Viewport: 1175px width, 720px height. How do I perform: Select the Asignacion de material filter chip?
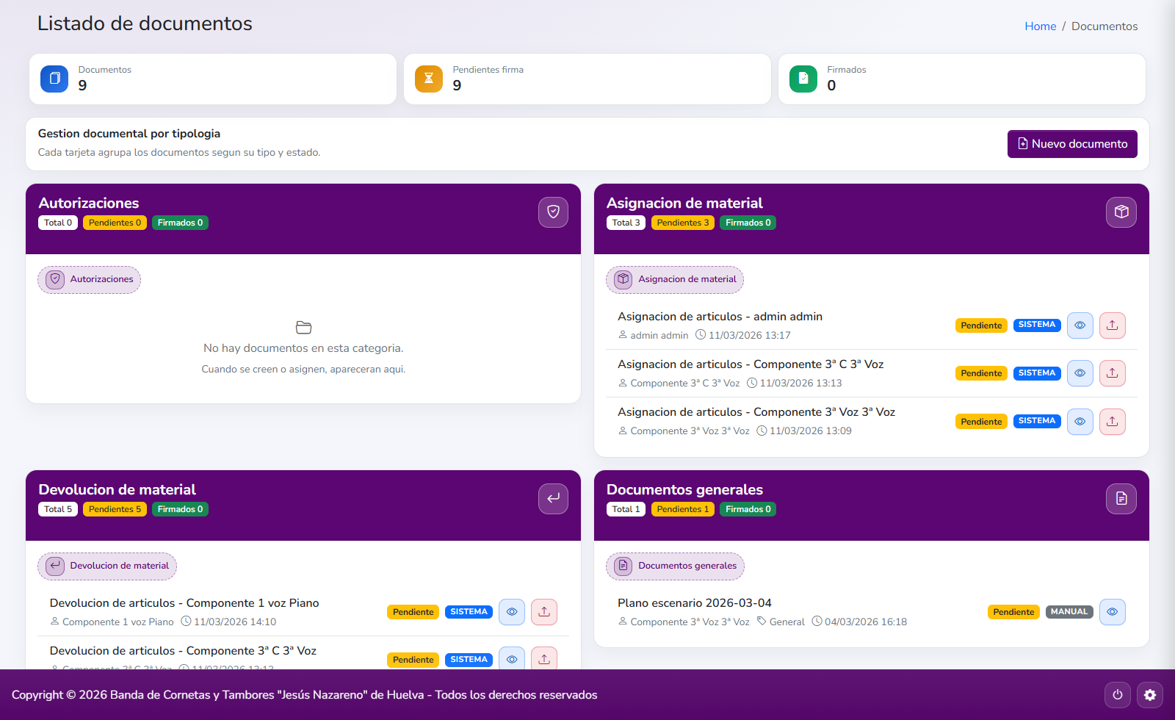click(x=674, y=279)
